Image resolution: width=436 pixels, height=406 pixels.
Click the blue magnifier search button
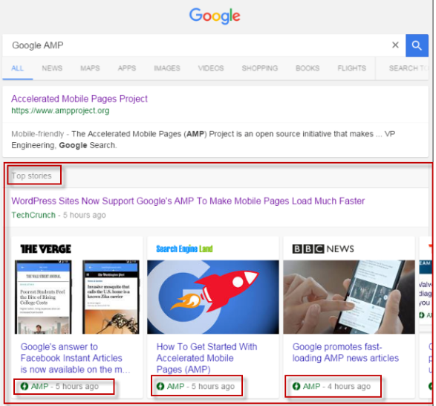point(417,45)
